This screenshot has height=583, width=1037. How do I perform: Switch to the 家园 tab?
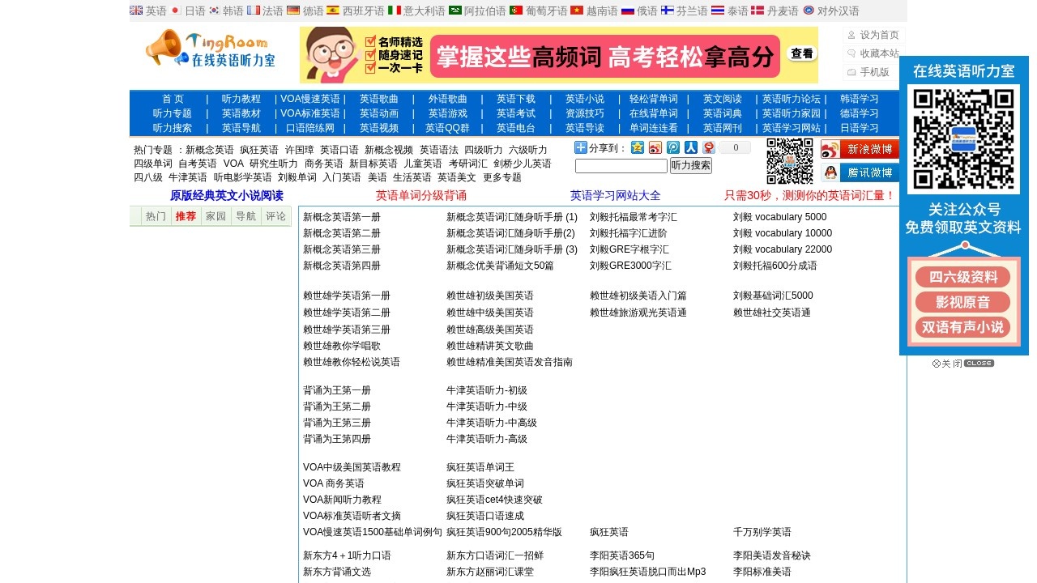pyautogui.click(x=215, y=216)
